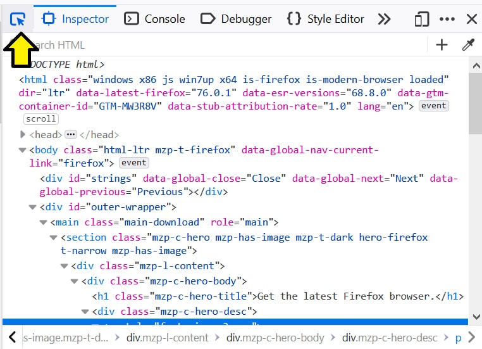Click the event badge on html tag
Viewport: 482px width, 349px height.
434,106
